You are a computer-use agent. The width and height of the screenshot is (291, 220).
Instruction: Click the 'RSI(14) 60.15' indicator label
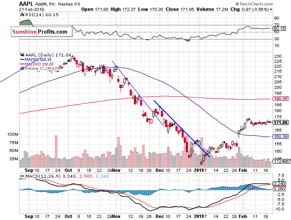point(42,15)
